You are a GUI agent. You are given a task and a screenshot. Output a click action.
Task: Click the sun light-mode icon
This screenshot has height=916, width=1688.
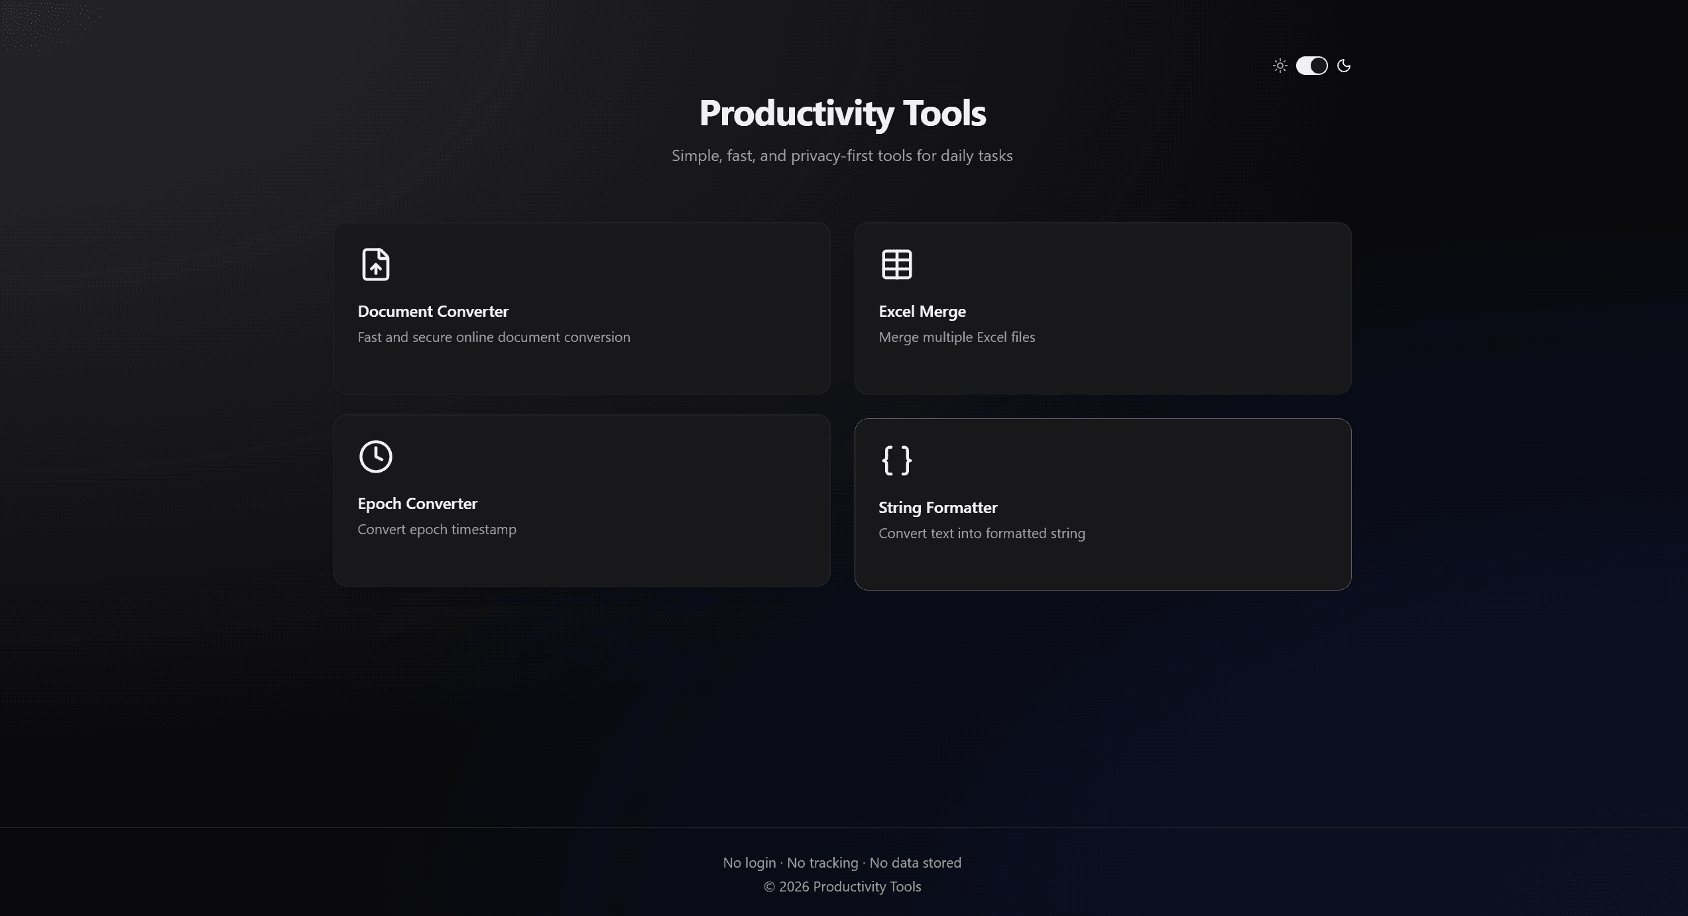pos(1280,66)
